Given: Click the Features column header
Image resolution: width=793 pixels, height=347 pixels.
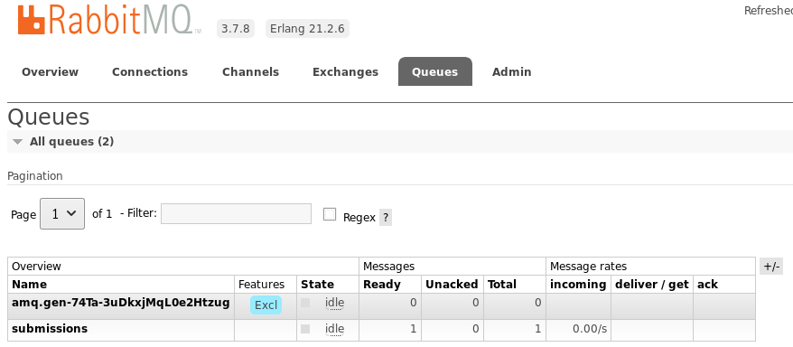Looking at the screenshot, I should click(x=261, y=285).
